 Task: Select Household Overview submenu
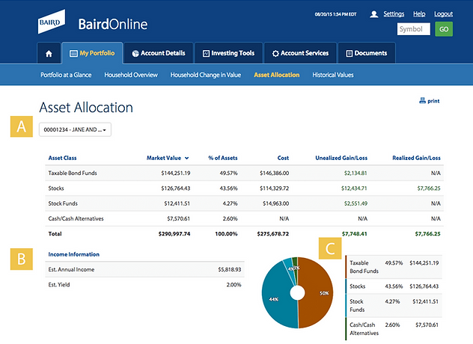point(131,75)
